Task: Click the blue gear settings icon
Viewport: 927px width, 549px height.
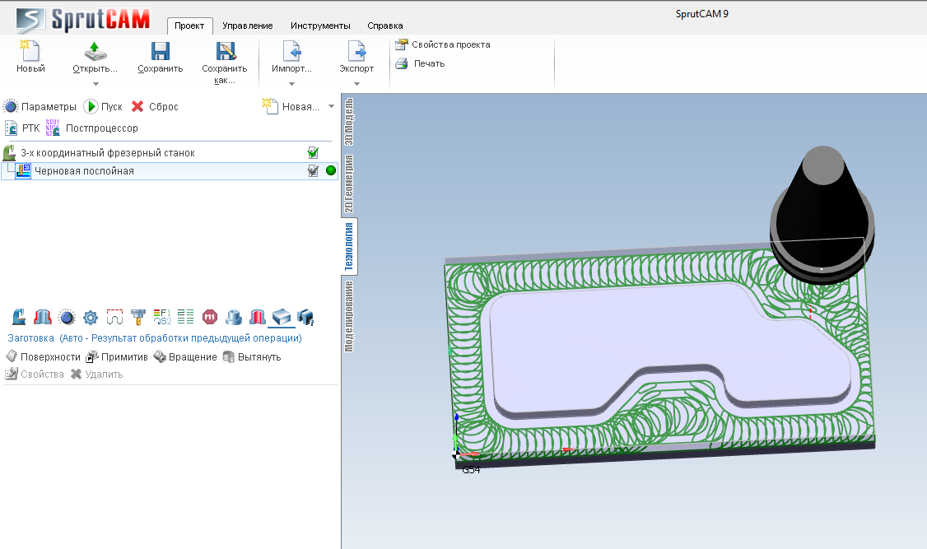Action: [x=91, y=317]
